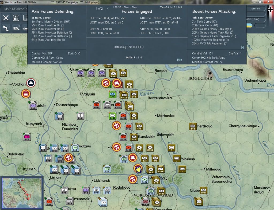Click the '1221st Howitzer Regiment (1)' entry
Screen dimensions: 274x210
coord(210,40)
